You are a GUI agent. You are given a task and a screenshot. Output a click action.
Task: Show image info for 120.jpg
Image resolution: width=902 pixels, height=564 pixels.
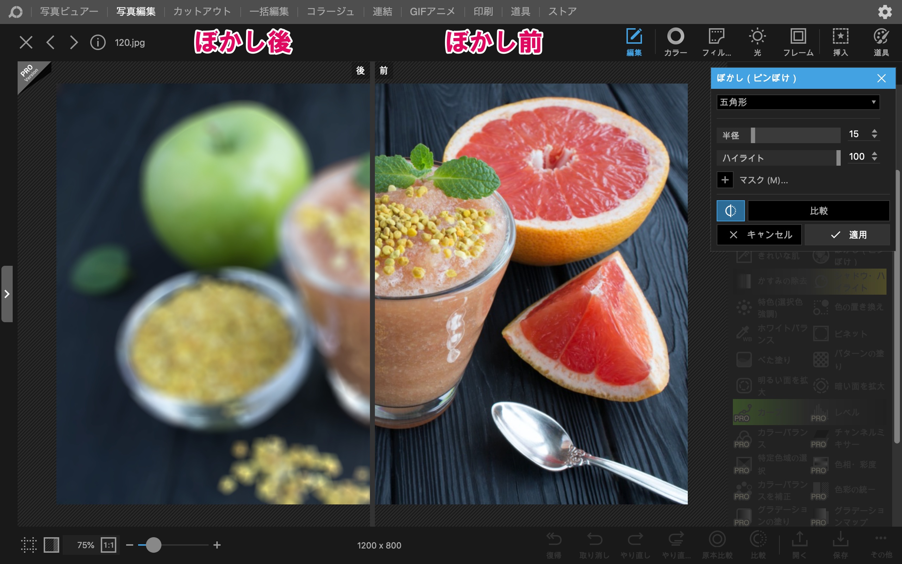(98, 43)
